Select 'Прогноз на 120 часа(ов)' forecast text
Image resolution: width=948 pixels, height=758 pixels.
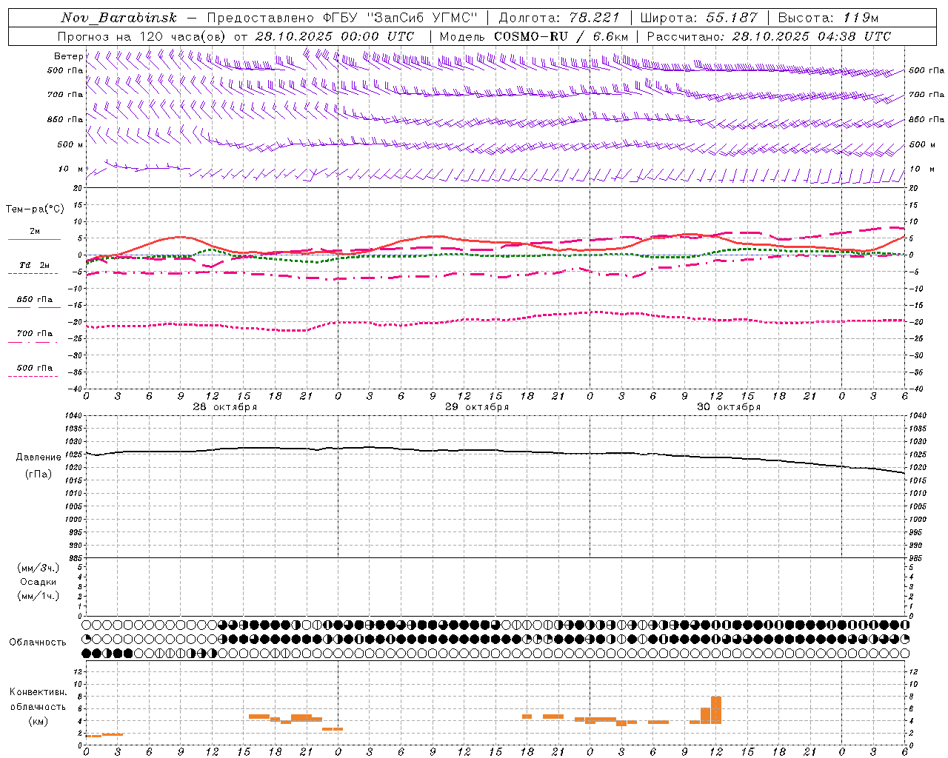pyautogui.click(x=142, y=36)
